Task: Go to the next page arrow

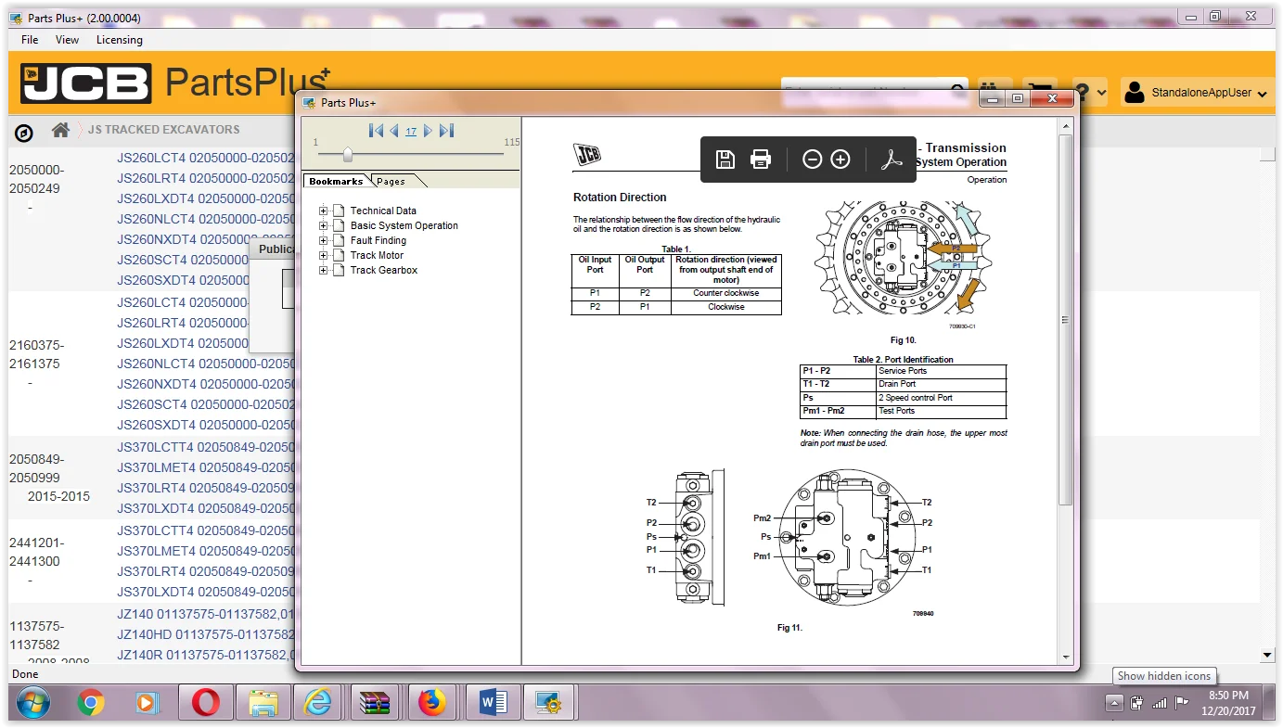Action: pyautogui.click(x=428, y=131)
